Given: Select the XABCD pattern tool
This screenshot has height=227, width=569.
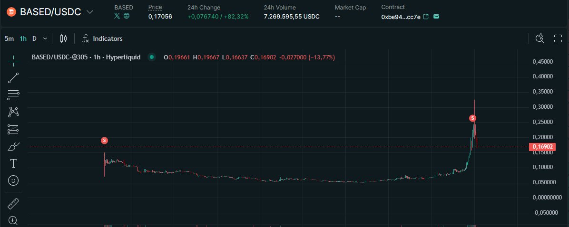Looking at the screenshot, I should coord(13,112).
